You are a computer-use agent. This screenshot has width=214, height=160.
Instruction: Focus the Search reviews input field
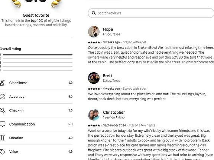click(151, 13)
